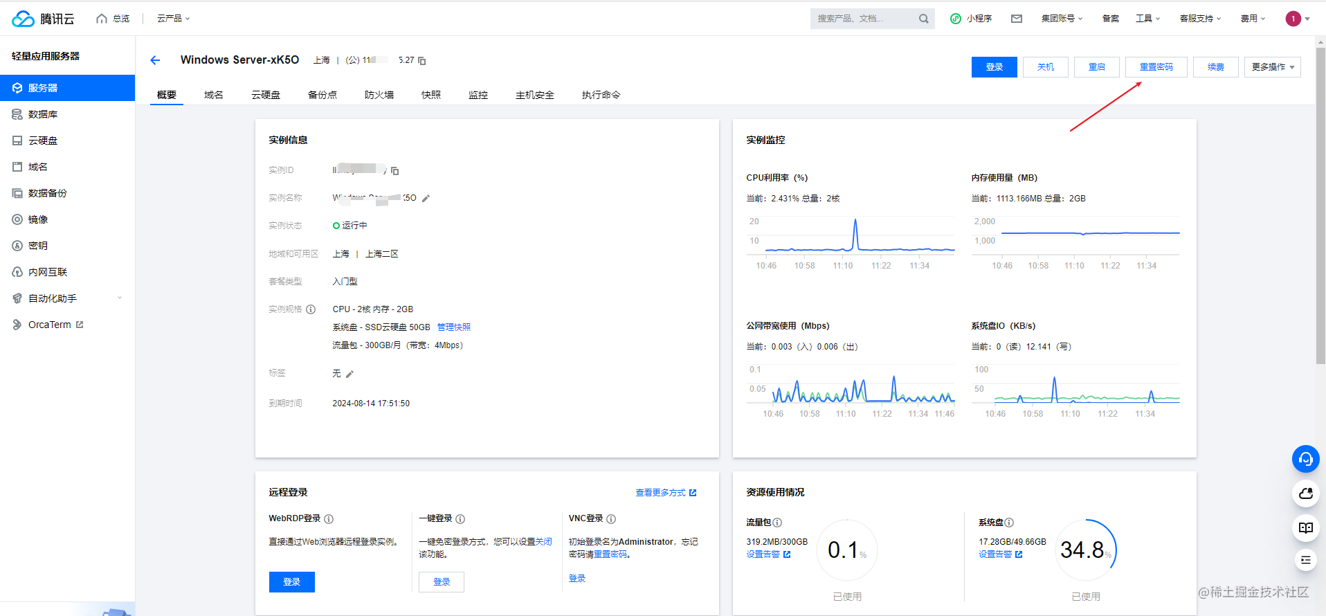Switch to the 快照 tab
Viewport: 1326px width, 616px height.
click(x=431, y=95)
